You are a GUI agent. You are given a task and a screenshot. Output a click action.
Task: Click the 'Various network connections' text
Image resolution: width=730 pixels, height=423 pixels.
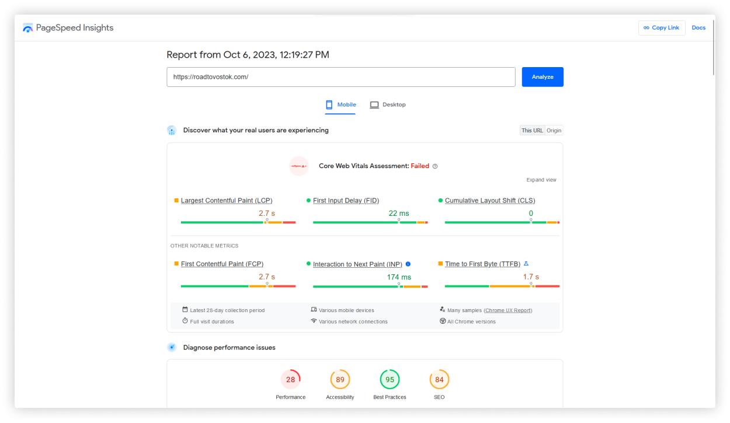[x=353, y=321]
